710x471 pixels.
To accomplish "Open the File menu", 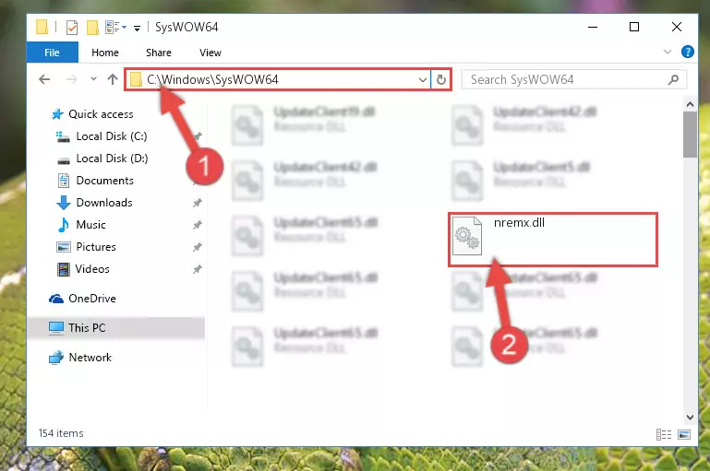I will [x=52, y=53].
